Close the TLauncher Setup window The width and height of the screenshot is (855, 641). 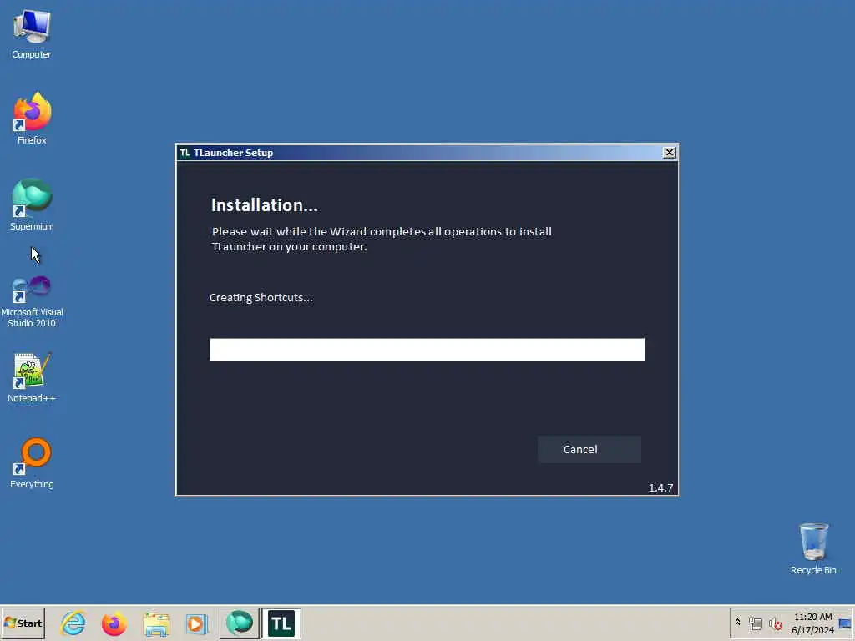coord(669,153)
